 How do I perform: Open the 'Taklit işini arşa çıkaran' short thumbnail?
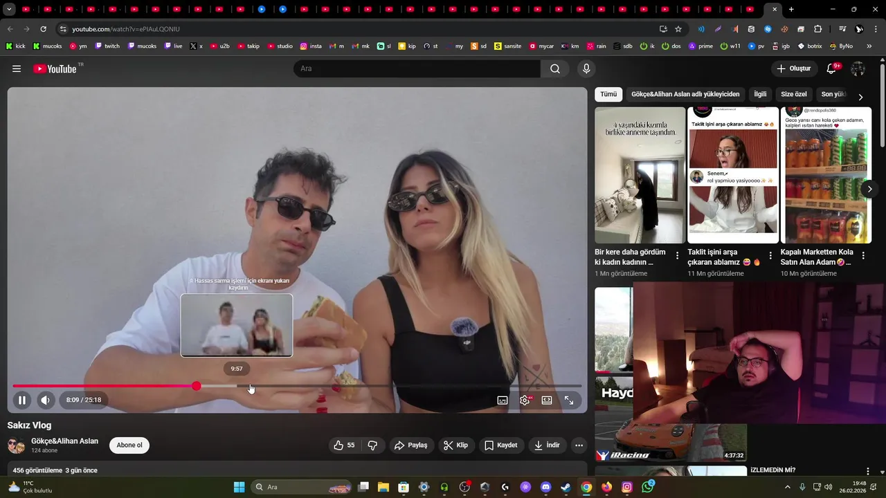[x=733, y=175]
